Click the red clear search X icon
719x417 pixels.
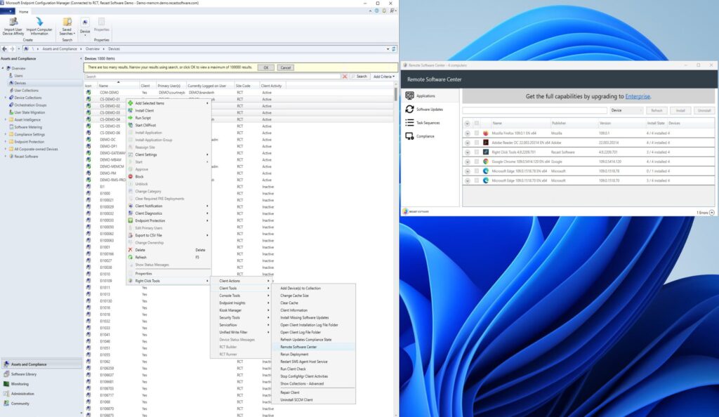click(345, 77)
